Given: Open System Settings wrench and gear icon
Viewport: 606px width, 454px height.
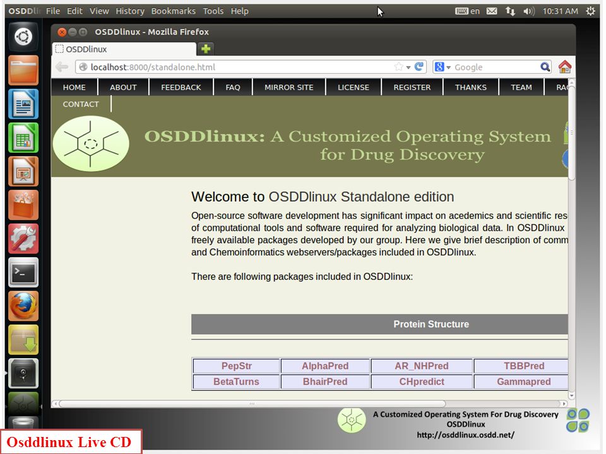Looking at the screenshot, I should 23,238.
